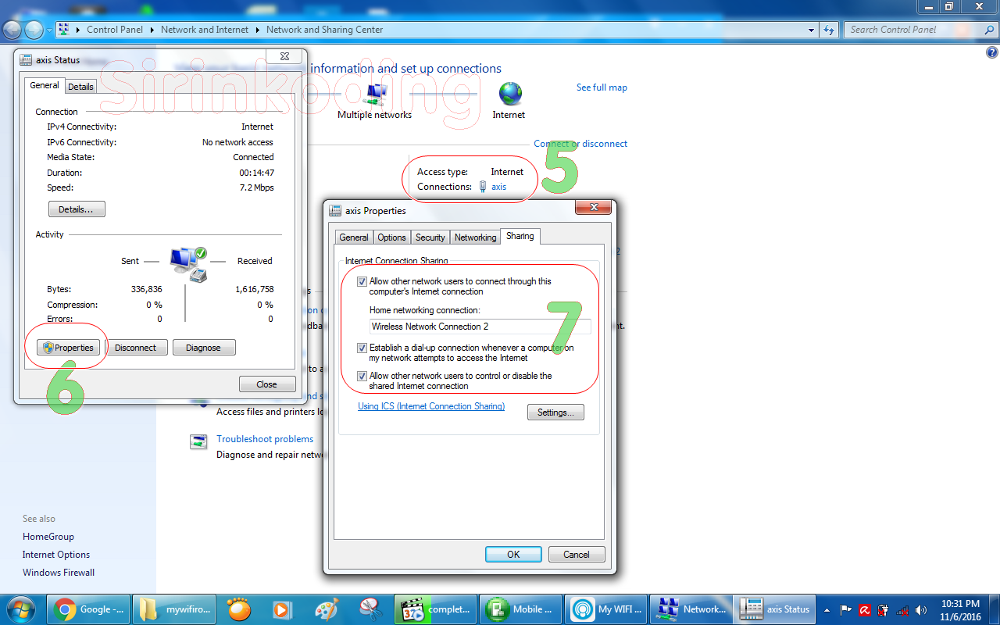Screen dimensions: 1000x625
Task: Expand the arrow after Control Panel breadcrumb
Action: coord(152,30)
